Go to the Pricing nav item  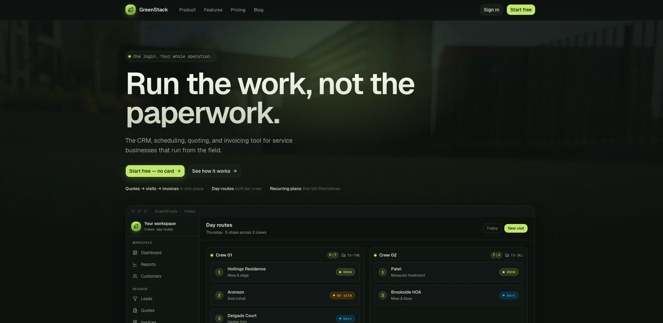click(238, 10)
